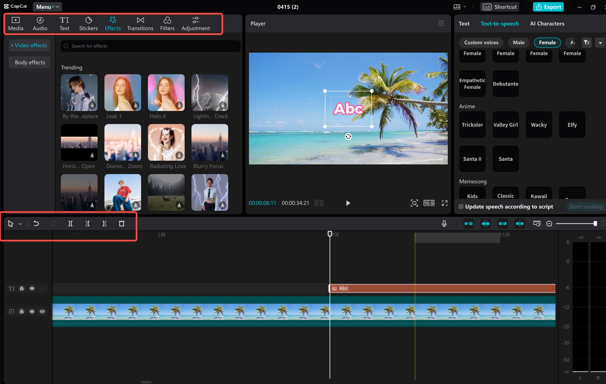
Task: Enter full screen preview mode
Action: coord(444,203)
